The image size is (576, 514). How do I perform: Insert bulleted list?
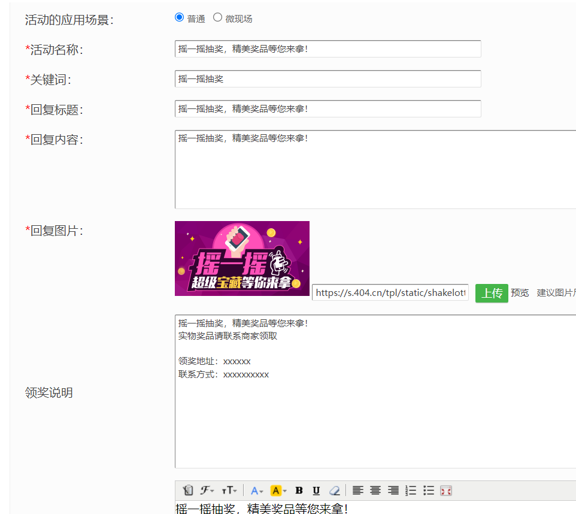point(428,491)
